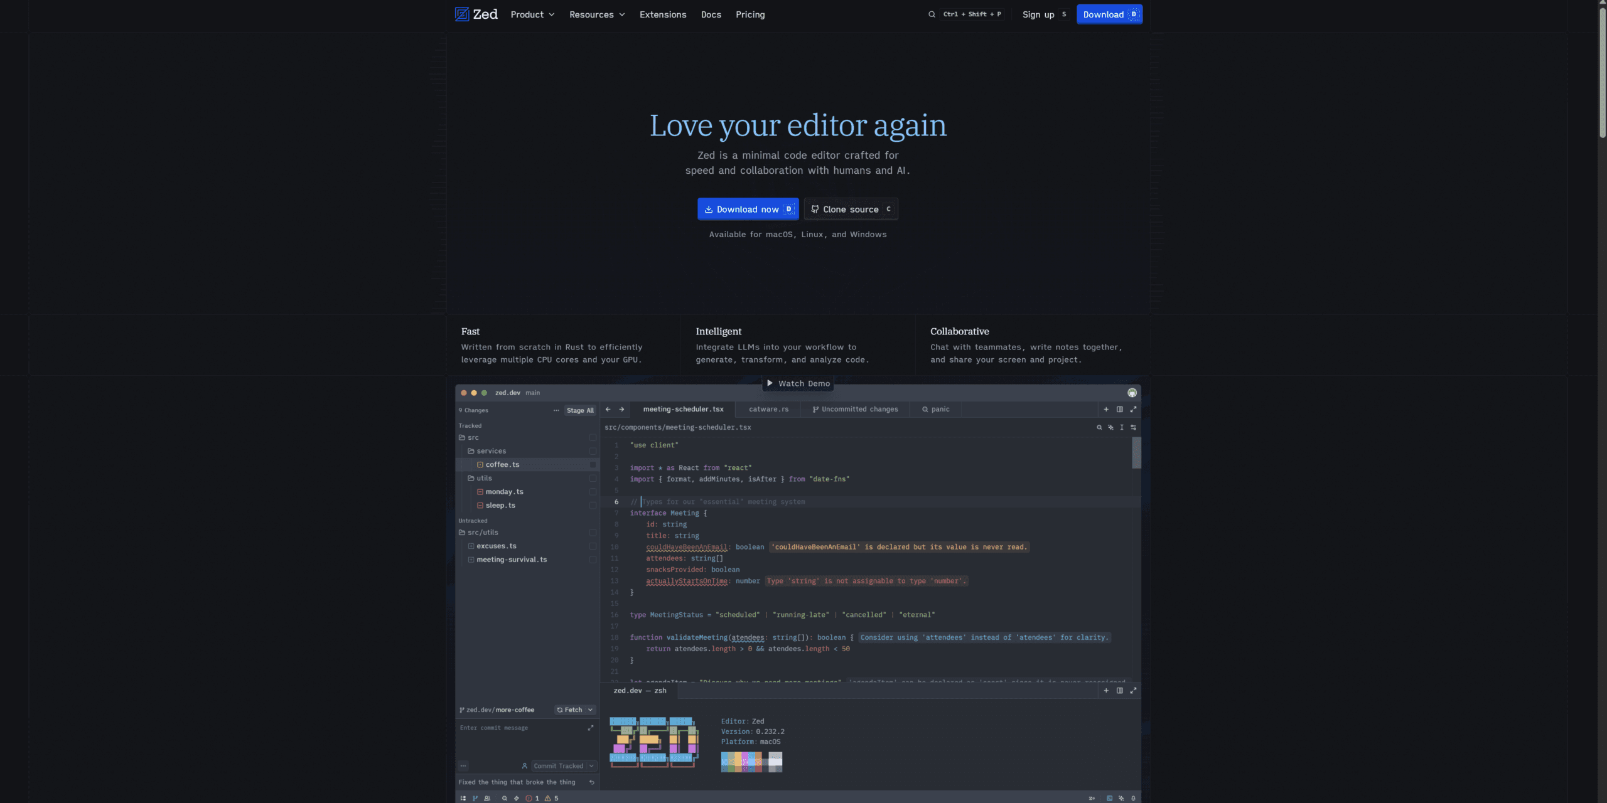Click the Stage All button
Viewport: 1607px width, 803px height.
[579, 410]
